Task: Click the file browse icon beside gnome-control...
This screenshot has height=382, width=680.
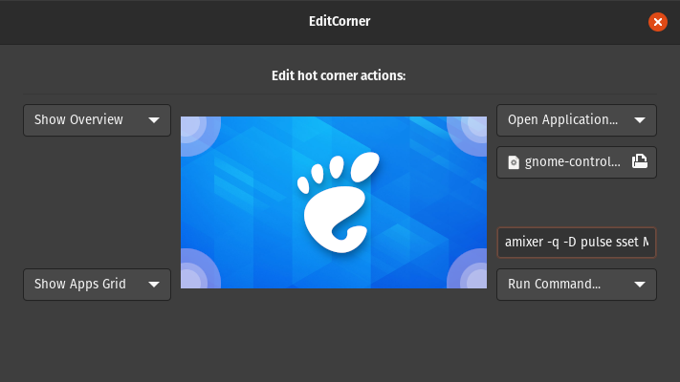Action: point(640,161)
